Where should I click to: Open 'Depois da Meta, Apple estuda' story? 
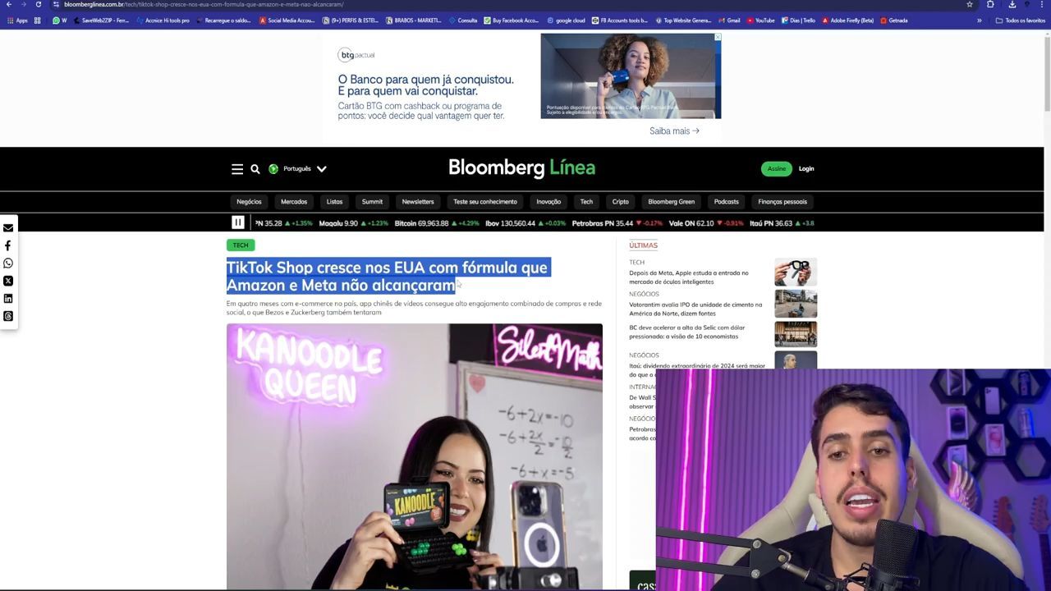(x=689, y=277)
